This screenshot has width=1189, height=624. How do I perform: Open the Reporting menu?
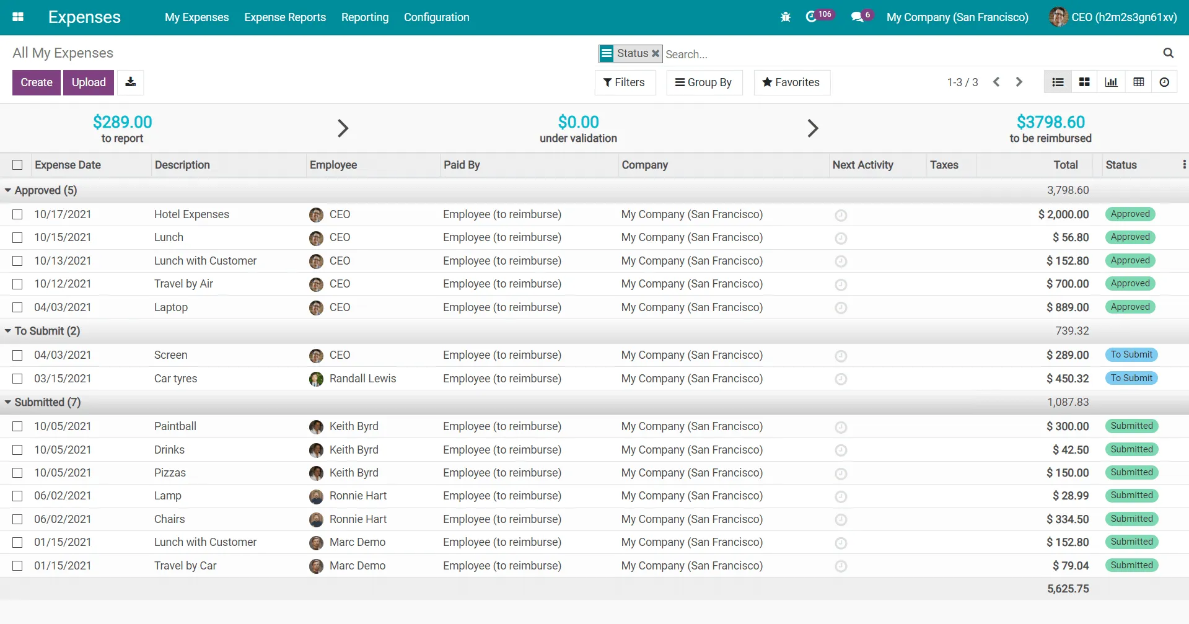click(x=365, y=17)
